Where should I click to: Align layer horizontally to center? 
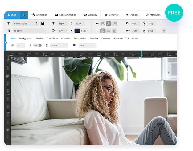point(109,24)
